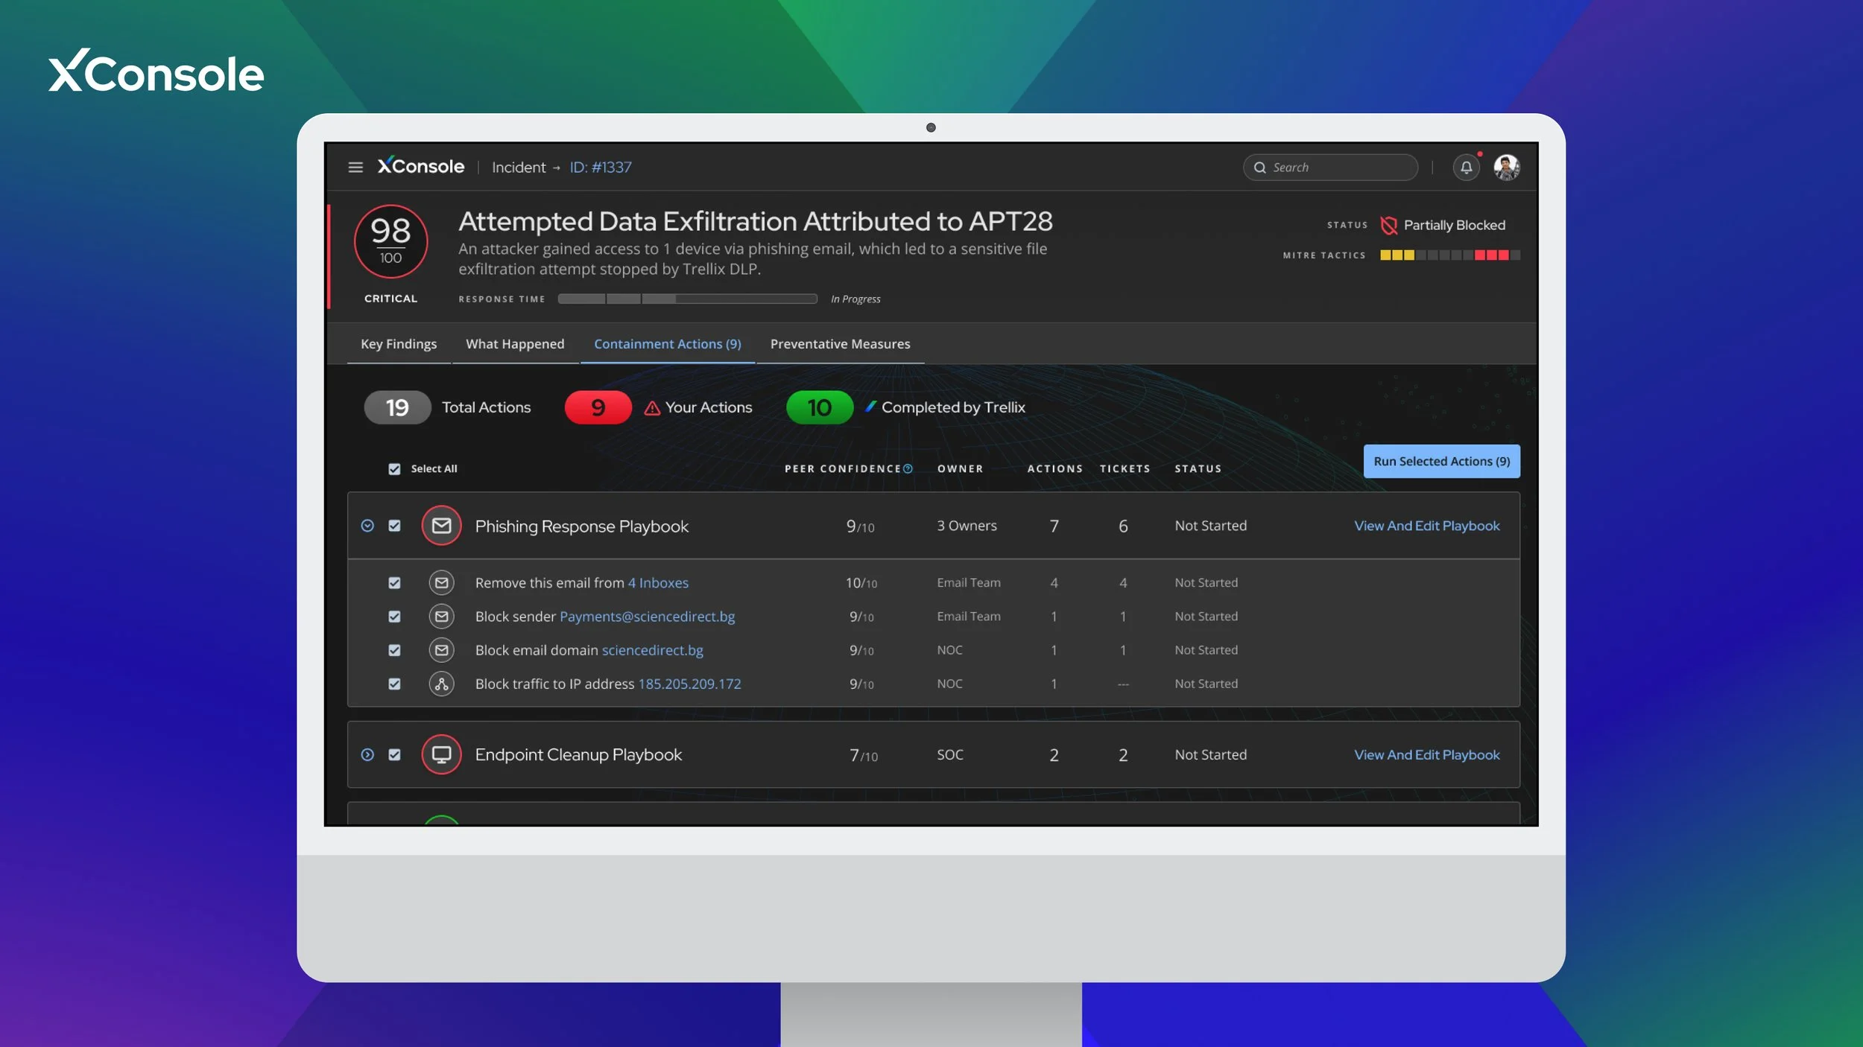Image resolution: width=1863 pixels, height=1047 pixels.
Task: Collapse the Phishing Response Playbook row
Action: pyautogui.click(x=367, y=526)
